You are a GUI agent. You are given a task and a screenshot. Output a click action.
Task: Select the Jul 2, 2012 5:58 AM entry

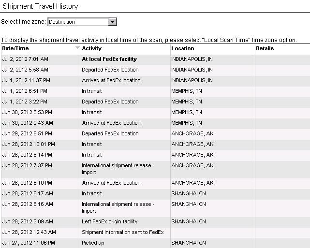click(156, 70)
